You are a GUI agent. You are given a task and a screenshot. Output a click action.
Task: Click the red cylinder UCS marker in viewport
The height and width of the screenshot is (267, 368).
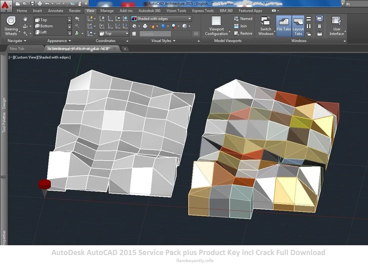pyautogui.click(x=45, y=184)
